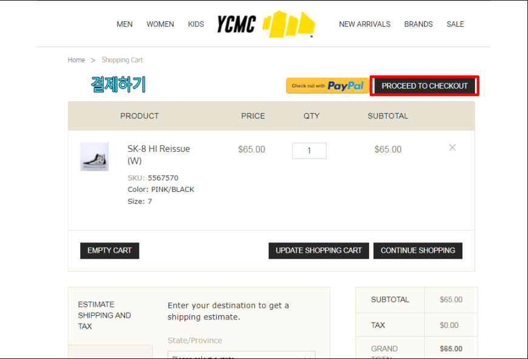Click the quantity input field
The image size is (528, 359).
click(x=309, y=151)
